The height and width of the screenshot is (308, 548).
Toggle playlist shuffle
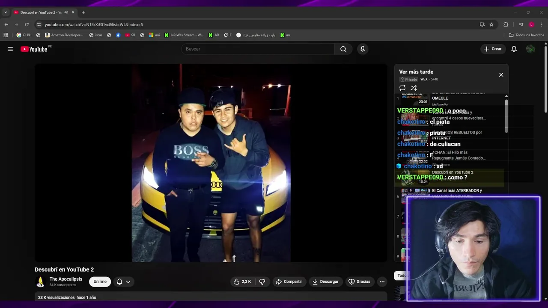coord(414,88)
